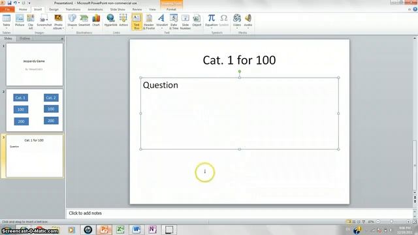The image size is (418, 235).
Task: Open the Screenshot dropdown button
Action: click(44, 22)
